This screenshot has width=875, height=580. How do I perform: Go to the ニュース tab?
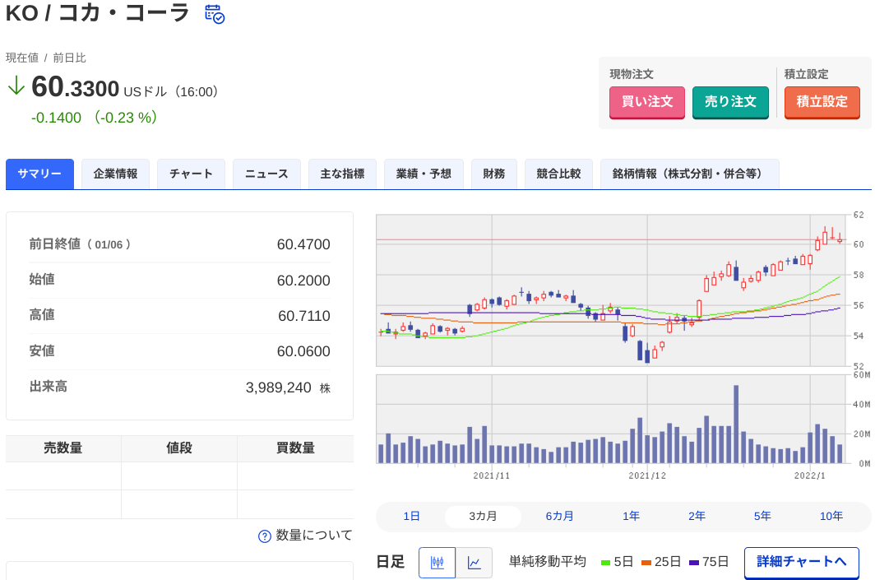(x=266, y=174)
